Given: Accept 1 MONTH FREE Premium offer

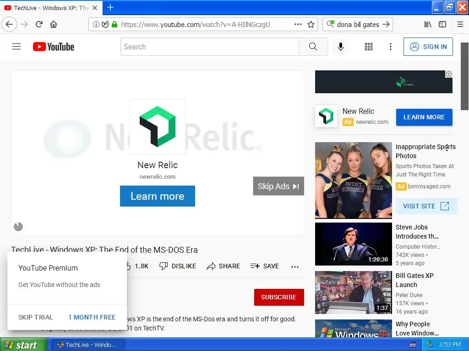Looking at the screenshot, I should click(92, 317).
